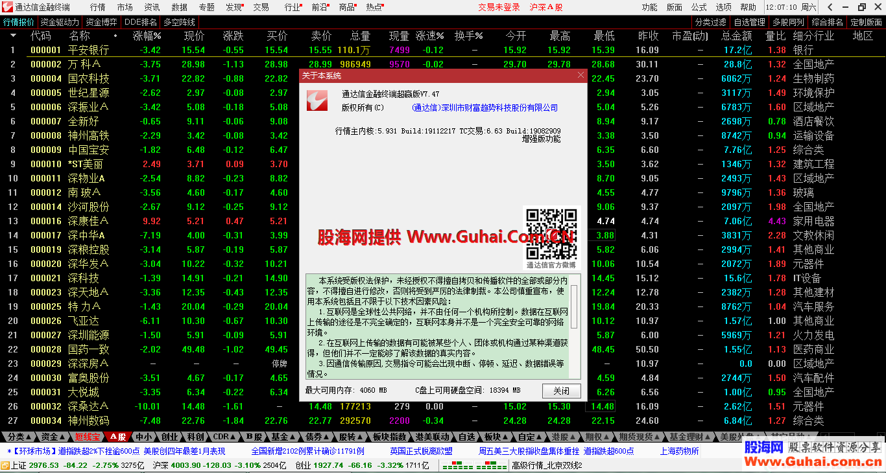The height and width of the screenshot is (473, 886).
Task: Sort by 涨幅% column header
Action: click(x=147, y=36)
